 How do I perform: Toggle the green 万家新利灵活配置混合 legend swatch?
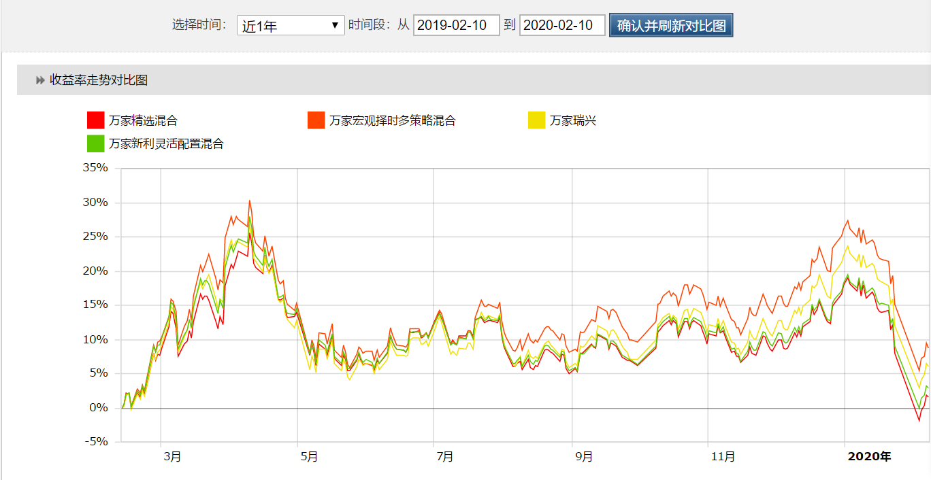coord(95,143)
